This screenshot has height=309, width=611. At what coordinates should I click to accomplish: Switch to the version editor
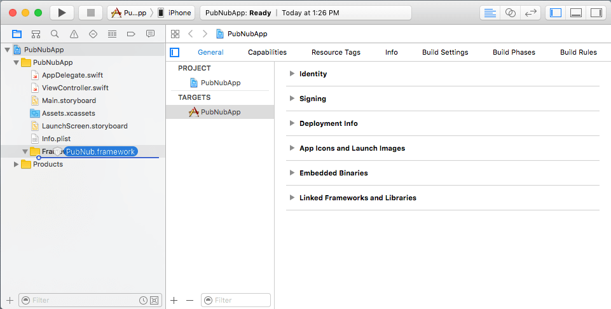tap(531, 13)
